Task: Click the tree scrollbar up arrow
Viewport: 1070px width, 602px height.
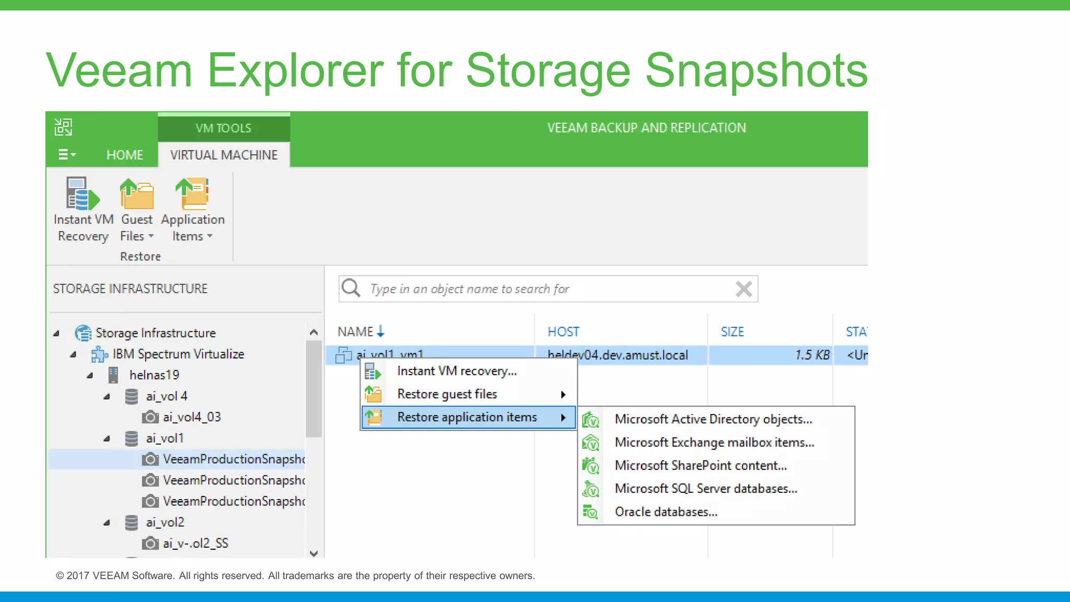Action: tap(313, 332)
